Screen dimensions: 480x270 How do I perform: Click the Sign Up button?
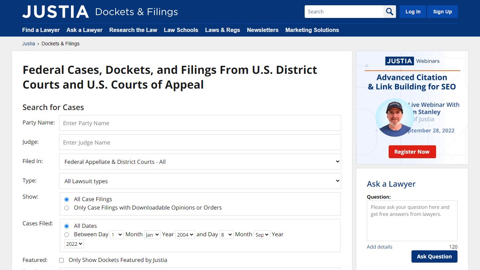pos(442,12)
